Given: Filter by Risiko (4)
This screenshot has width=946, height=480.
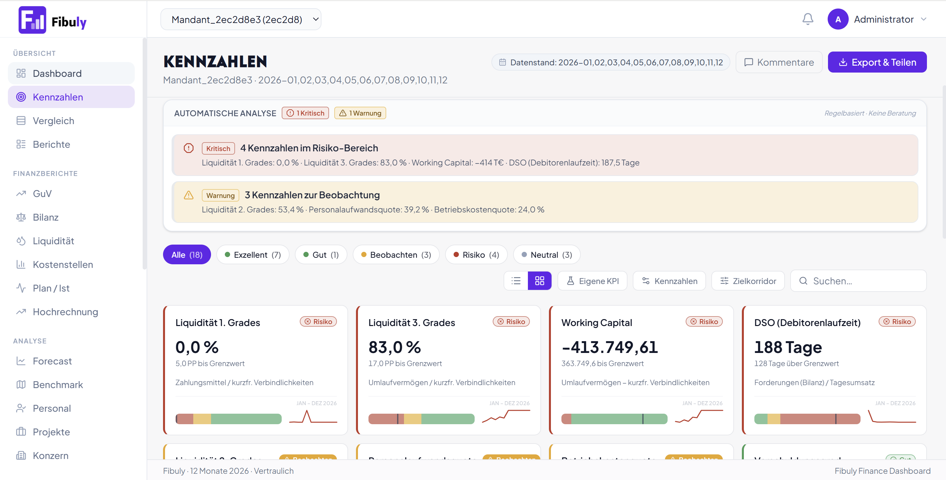Looking at the screenshot, I should click(476, 255).
